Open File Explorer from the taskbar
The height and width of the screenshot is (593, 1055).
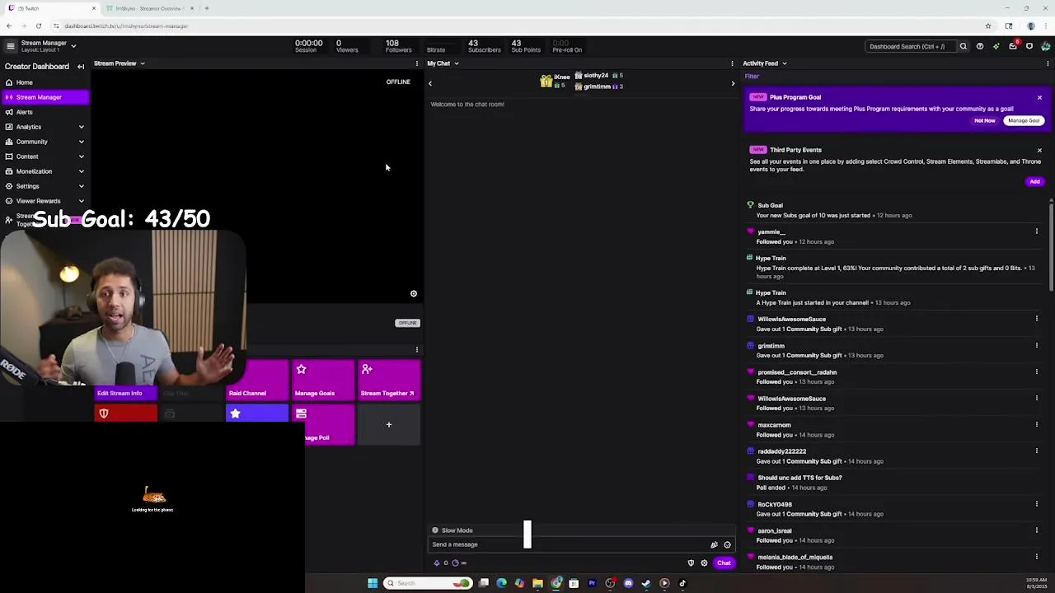pyautogui.click(x=537, y=583)
